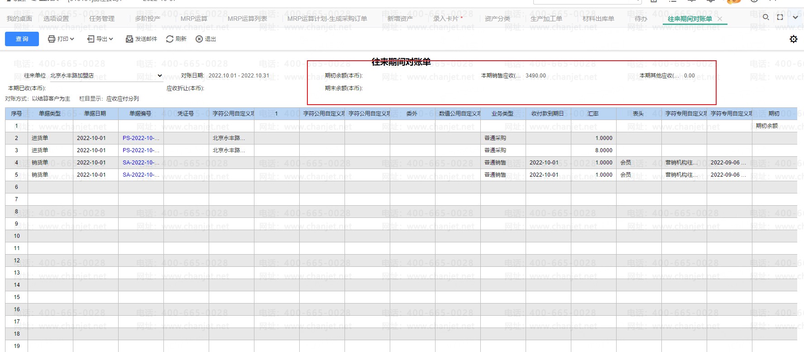
Task: Select the MRP运算 tab
Action: [x=194, y=19]
